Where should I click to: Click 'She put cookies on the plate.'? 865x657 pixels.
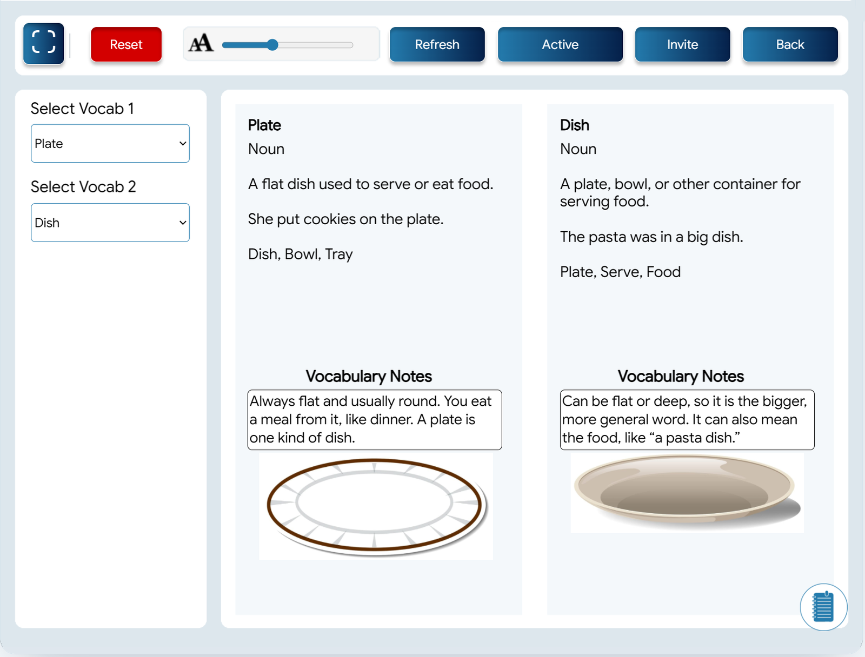(x=345, y=219)
